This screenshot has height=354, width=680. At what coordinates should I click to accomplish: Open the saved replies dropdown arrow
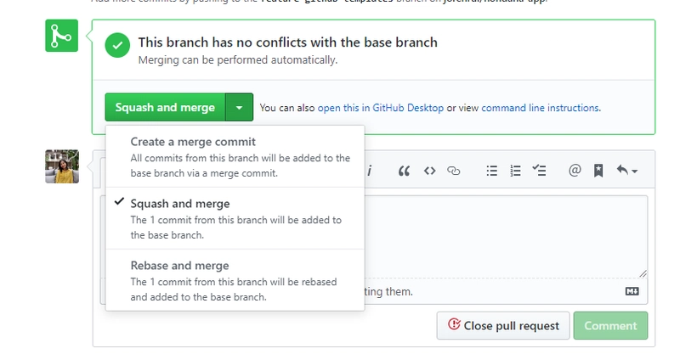[x=627, y=171]
